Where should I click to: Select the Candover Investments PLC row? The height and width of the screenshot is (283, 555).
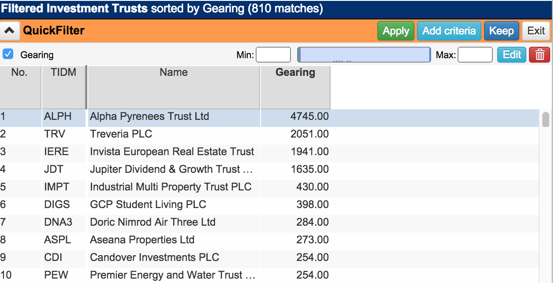coord(154,257)
